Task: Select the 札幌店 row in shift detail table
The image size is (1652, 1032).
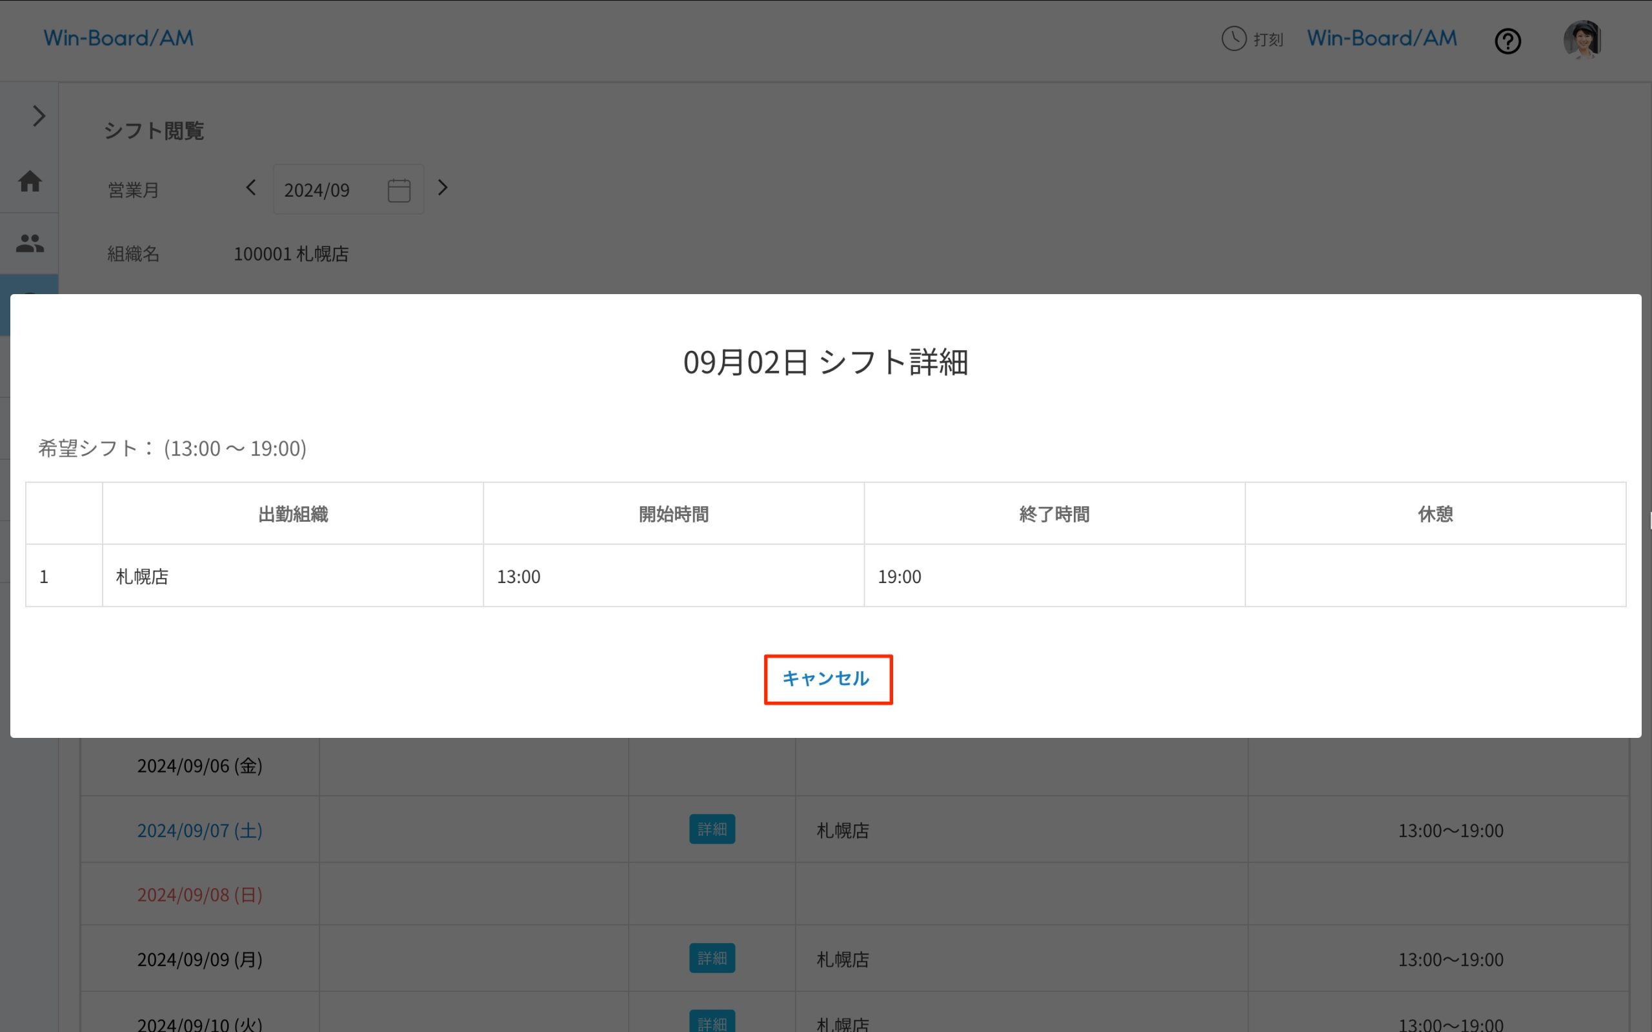Action: pyautogui.click(x=141, y=575)
